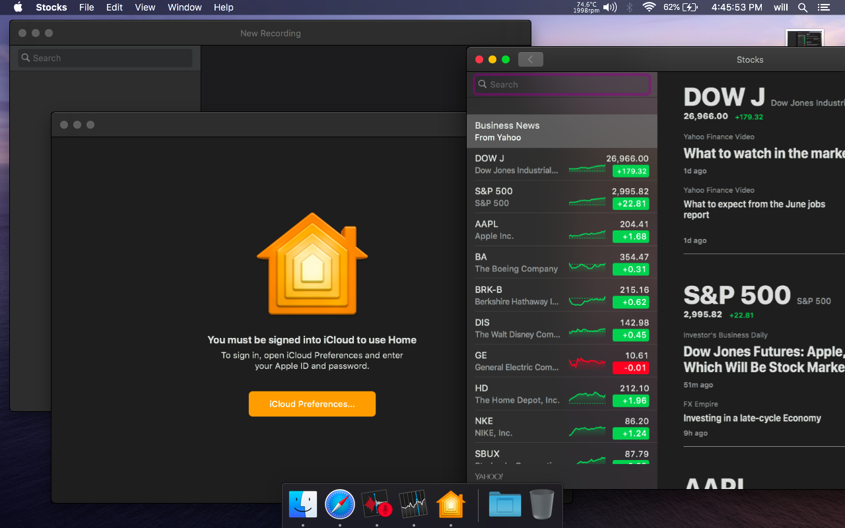Viewport: 845px width, 528px height.
Task: Select the AAPL Apple Inc. row
Action: click(x=562, y=230)
